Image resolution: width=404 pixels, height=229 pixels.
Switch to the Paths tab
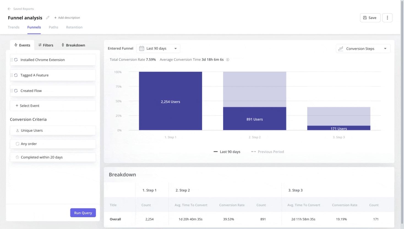click(53, 27)
